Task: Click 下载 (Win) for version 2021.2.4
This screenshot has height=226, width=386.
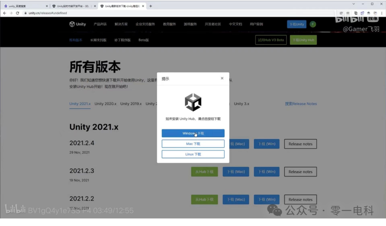Action: [267, 144]
